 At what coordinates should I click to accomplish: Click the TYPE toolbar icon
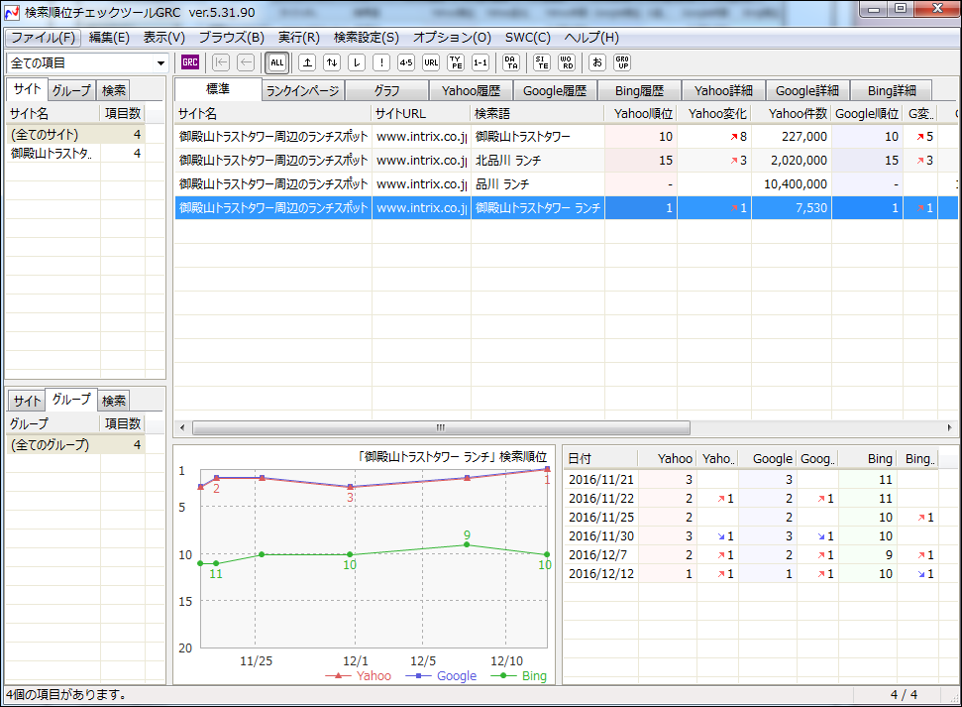point(456,62)
